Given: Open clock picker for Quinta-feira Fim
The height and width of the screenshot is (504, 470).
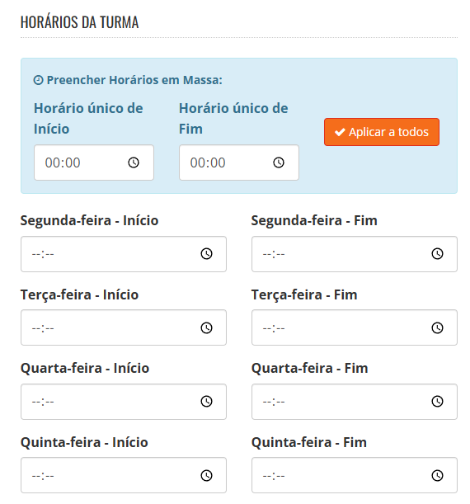Looking at the screenshot, I should click(437, 475).
